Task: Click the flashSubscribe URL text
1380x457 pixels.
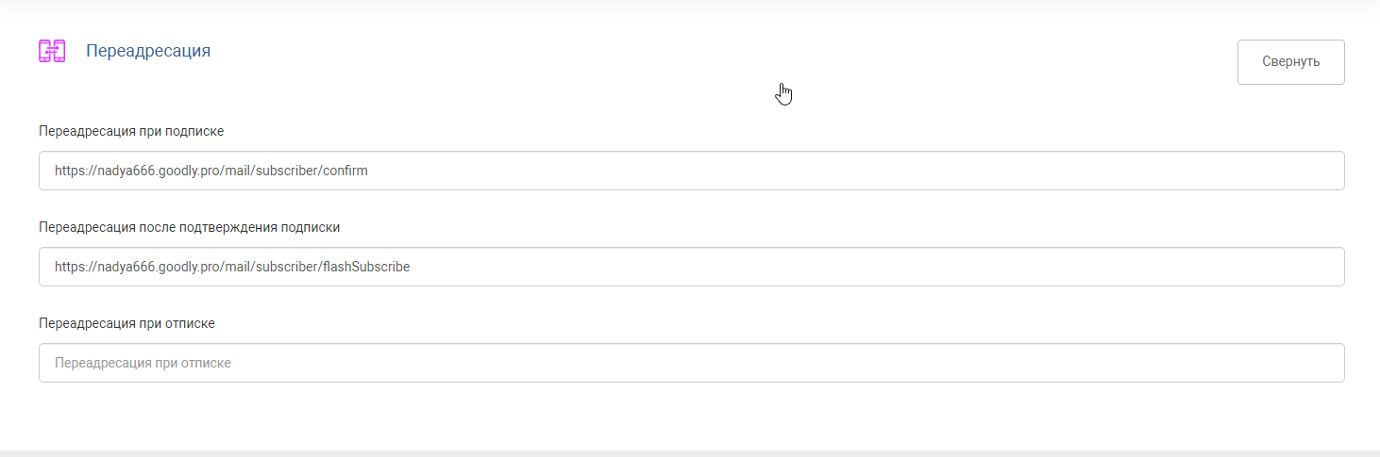Action: pyautogui.click(x=232, y=267)
